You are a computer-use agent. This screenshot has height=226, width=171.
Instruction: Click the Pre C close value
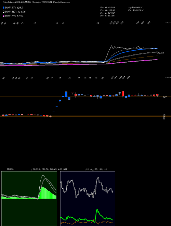tap(107, 16)
